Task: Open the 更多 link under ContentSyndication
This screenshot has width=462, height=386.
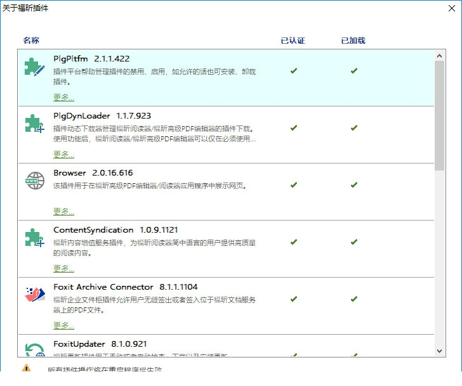Action: click(x=63, y=268)
